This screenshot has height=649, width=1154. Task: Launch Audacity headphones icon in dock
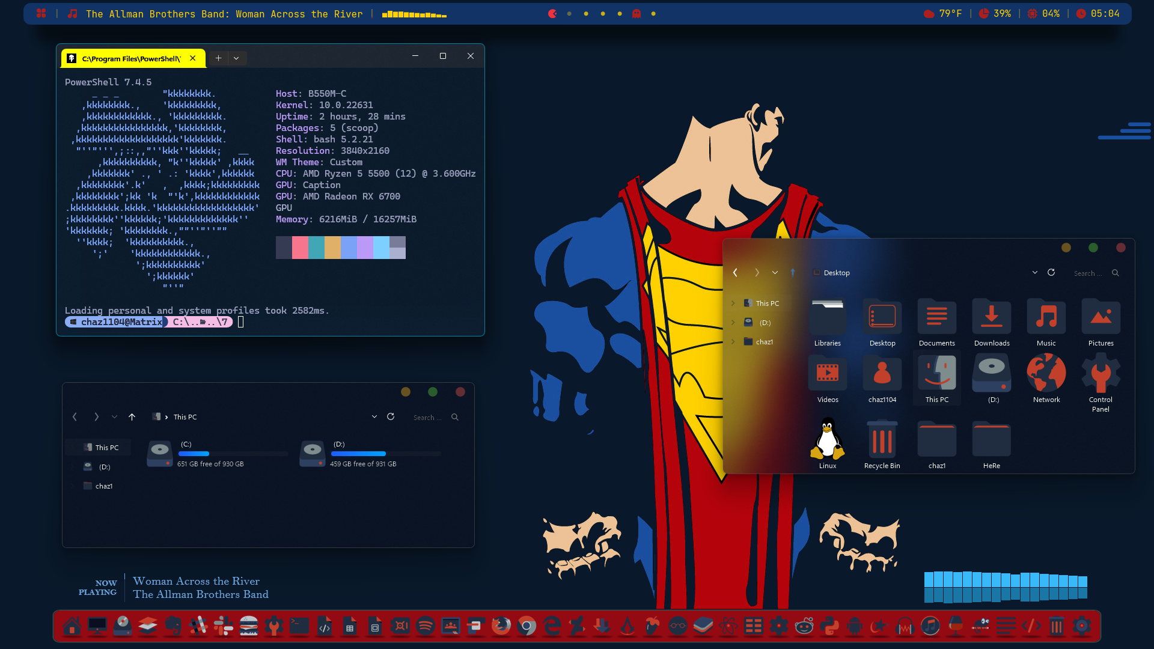(x=905, y=626)
